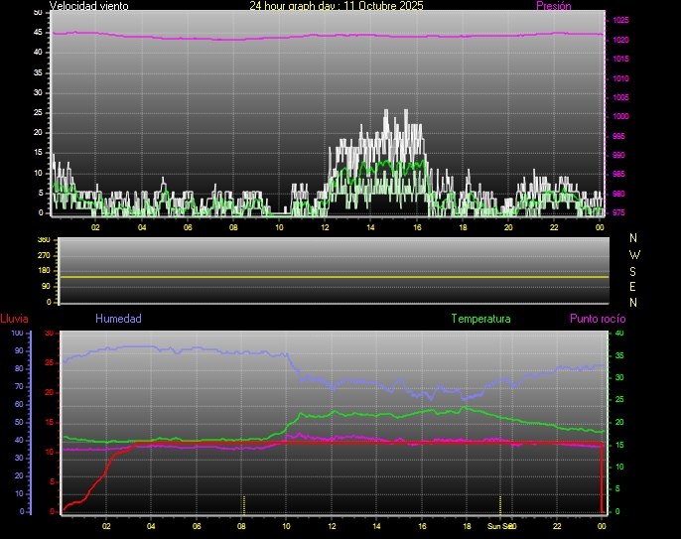The height and width of the screenshot is (539, 681).
Task: Click the magenta Punto rocío label
Action: [x=597, y=319]
